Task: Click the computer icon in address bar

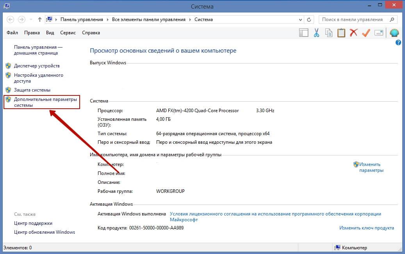Action: 49,19
